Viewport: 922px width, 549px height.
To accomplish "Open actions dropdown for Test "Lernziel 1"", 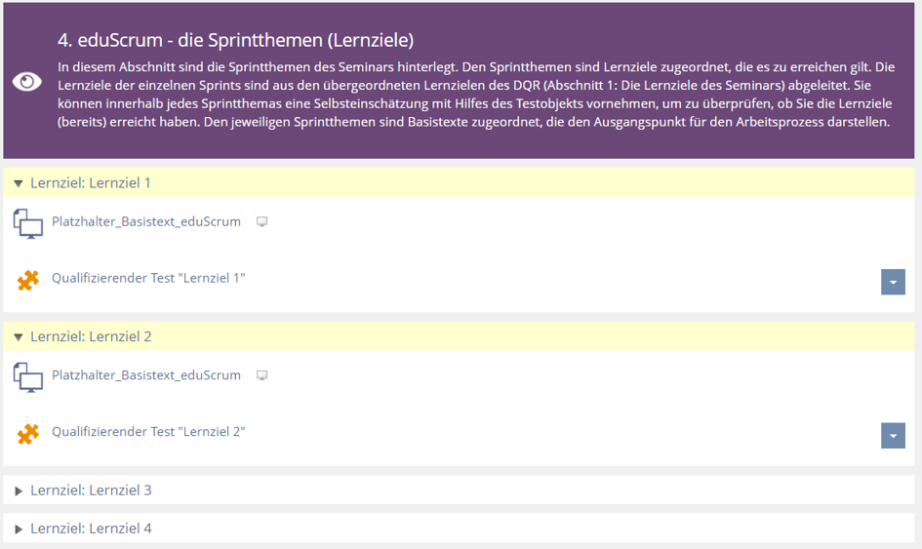I will coord(893,282).
